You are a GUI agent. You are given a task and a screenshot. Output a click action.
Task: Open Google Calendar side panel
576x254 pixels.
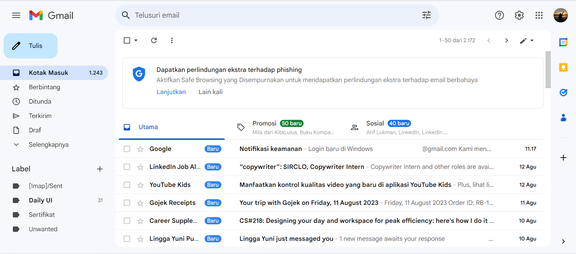(x=563, y=42)
